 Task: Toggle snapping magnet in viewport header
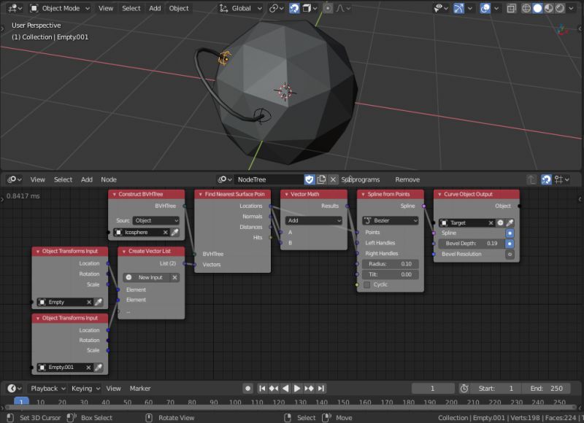295,7
